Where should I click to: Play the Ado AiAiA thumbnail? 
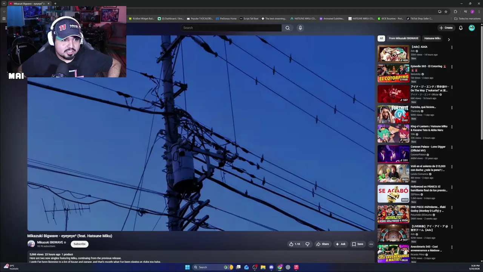point(393,54)
